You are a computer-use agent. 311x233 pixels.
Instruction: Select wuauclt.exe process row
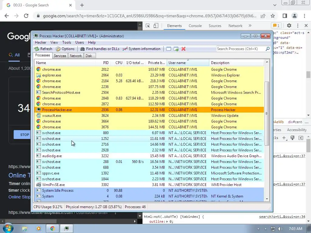pyautogui.click(x=149, y=116)
